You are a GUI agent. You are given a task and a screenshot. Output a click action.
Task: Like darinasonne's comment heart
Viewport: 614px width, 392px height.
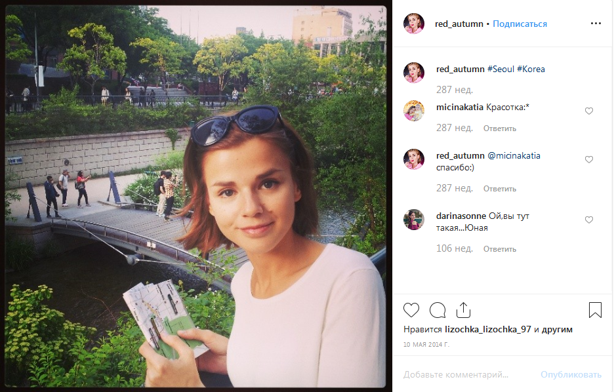point(589,220)
